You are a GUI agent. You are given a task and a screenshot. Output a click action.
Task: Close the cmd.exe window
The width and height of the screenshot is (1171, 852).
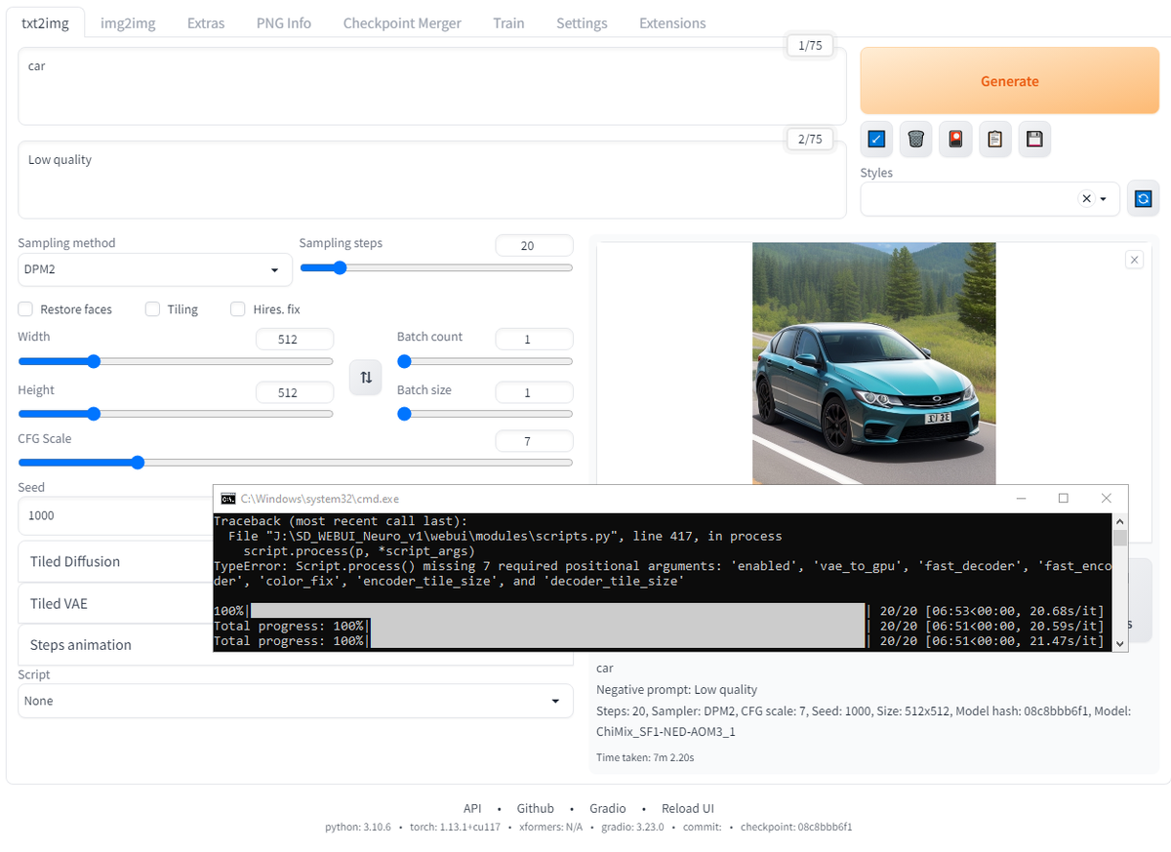coord(1107,498)
